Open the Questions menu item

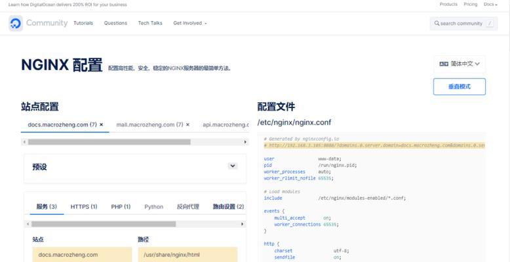(x=115, y=23)
